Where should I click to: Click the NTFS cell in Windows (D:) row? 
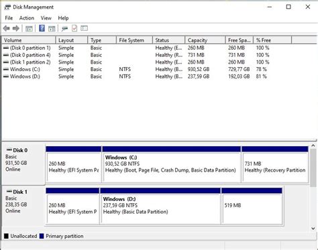125,76
